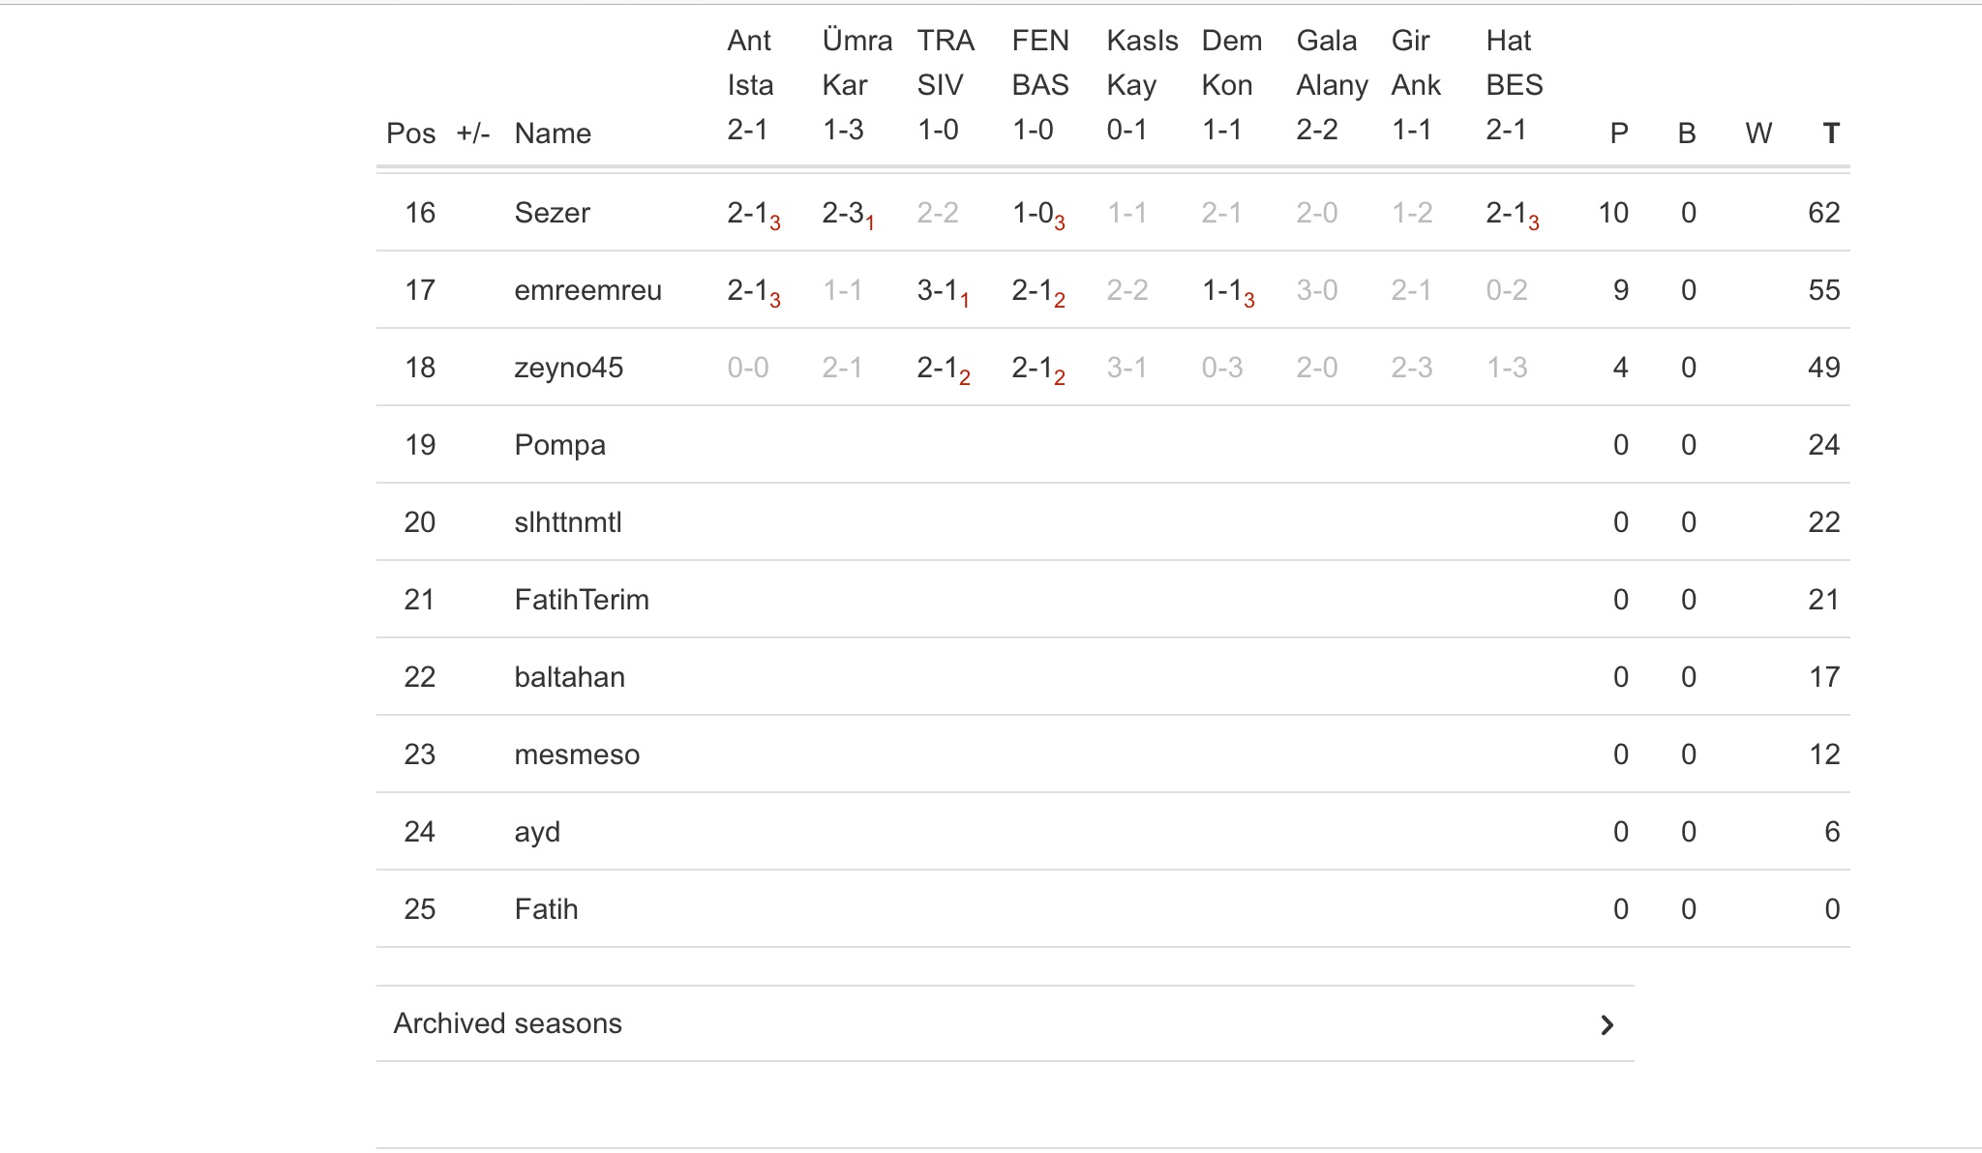Click the player name Sezer
The image size is (1982, 1153).
point(552,213)
